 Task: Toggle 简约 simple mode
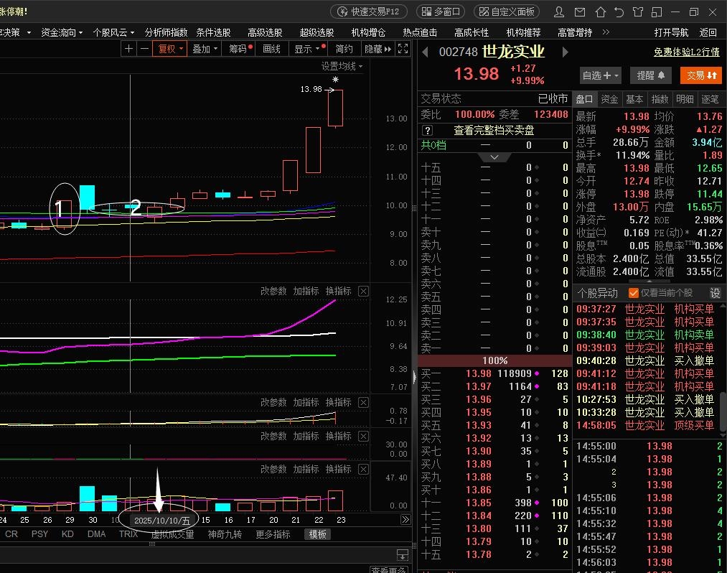(x=344, y=49)
